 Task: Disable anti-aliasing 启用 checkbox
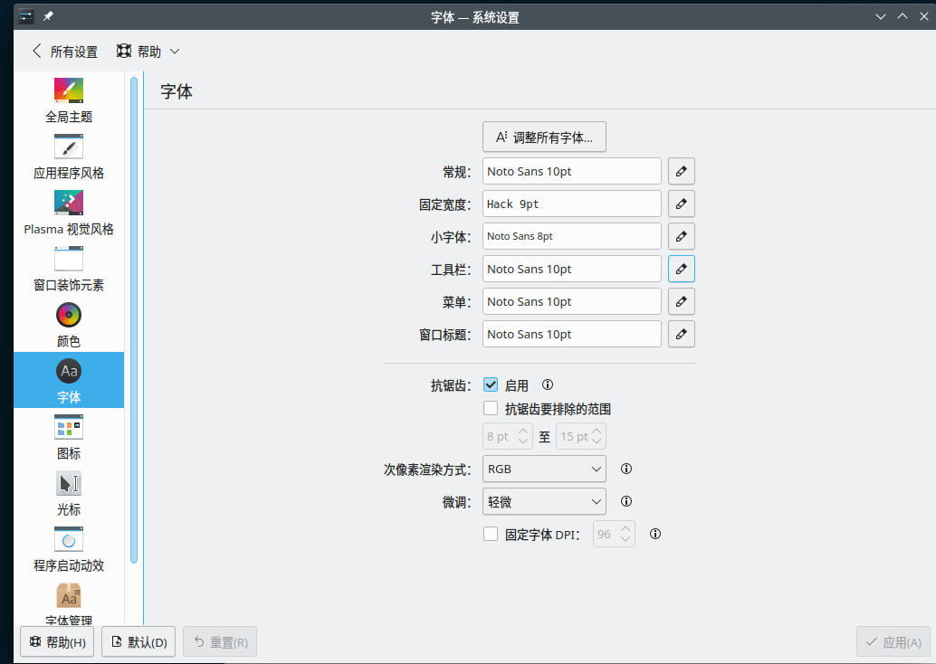(491, 384)
